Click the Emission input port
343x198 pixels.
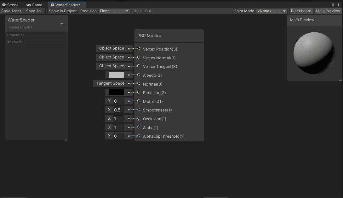coord(139,92)
